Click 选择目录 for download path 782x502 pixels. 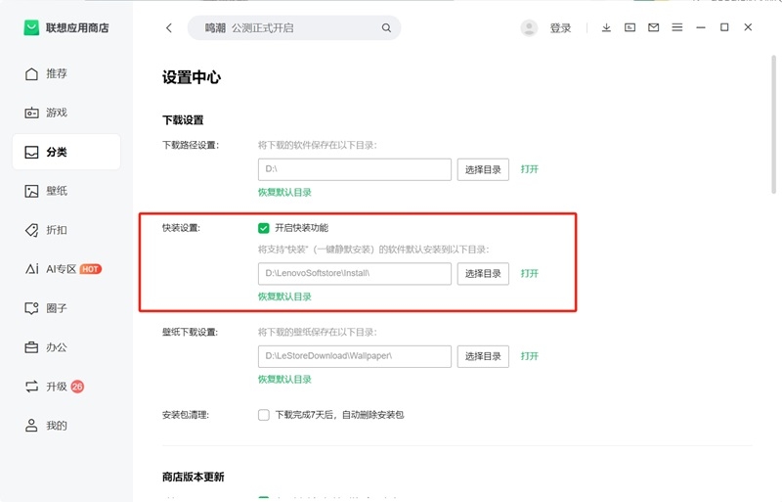483,170
